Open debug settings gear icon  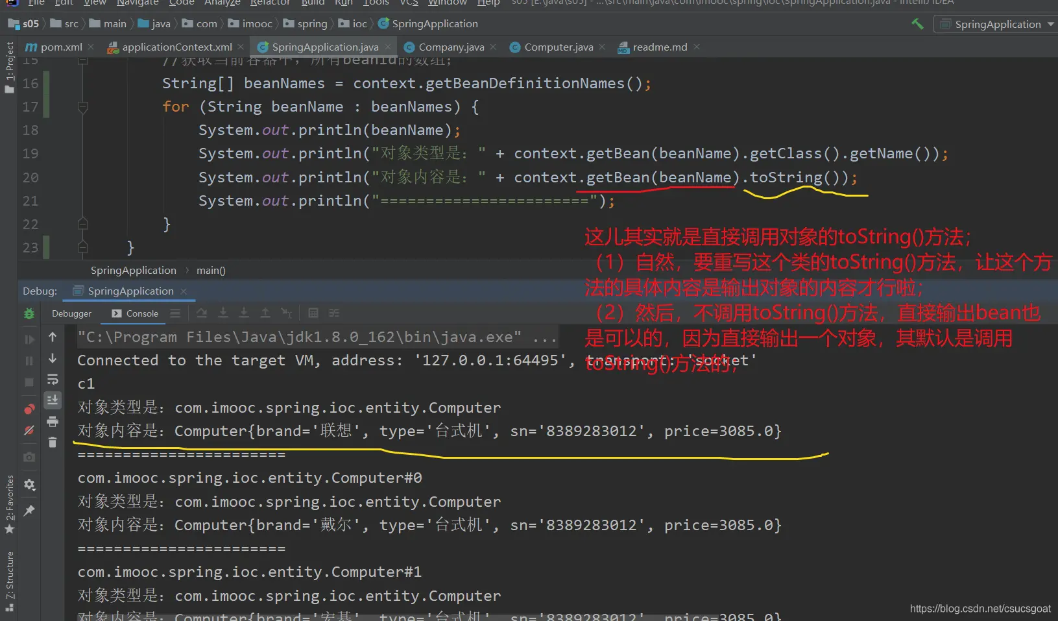[29, 485]
